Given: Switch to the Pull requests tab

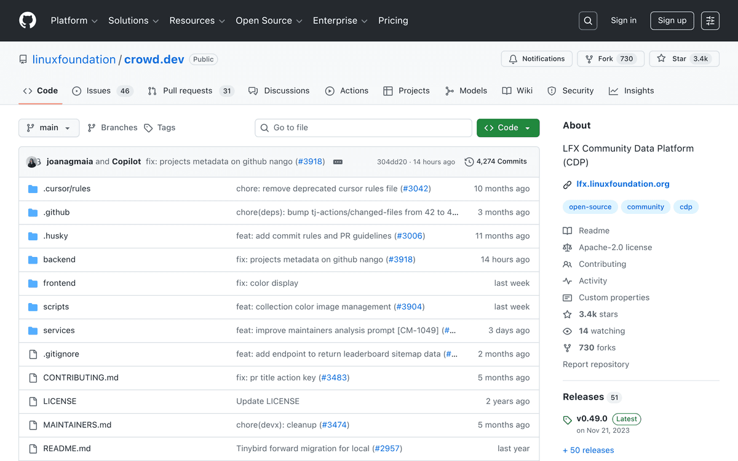Looking at the screenshot, I should click(188, 91).
